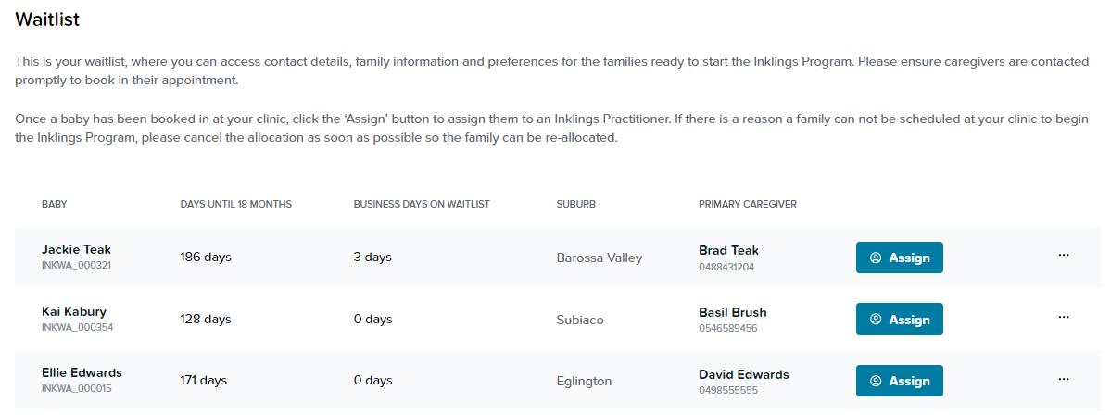This screenshot has height=415, width=1111.
Task: Click Days Until 18 Months column header
Action: 235,204
